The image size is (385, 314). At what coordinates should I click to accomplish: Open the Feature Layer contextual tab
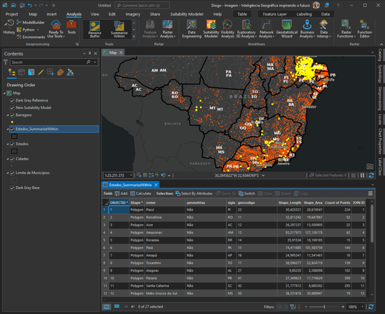pyautogui.click(x=274, y=14)
